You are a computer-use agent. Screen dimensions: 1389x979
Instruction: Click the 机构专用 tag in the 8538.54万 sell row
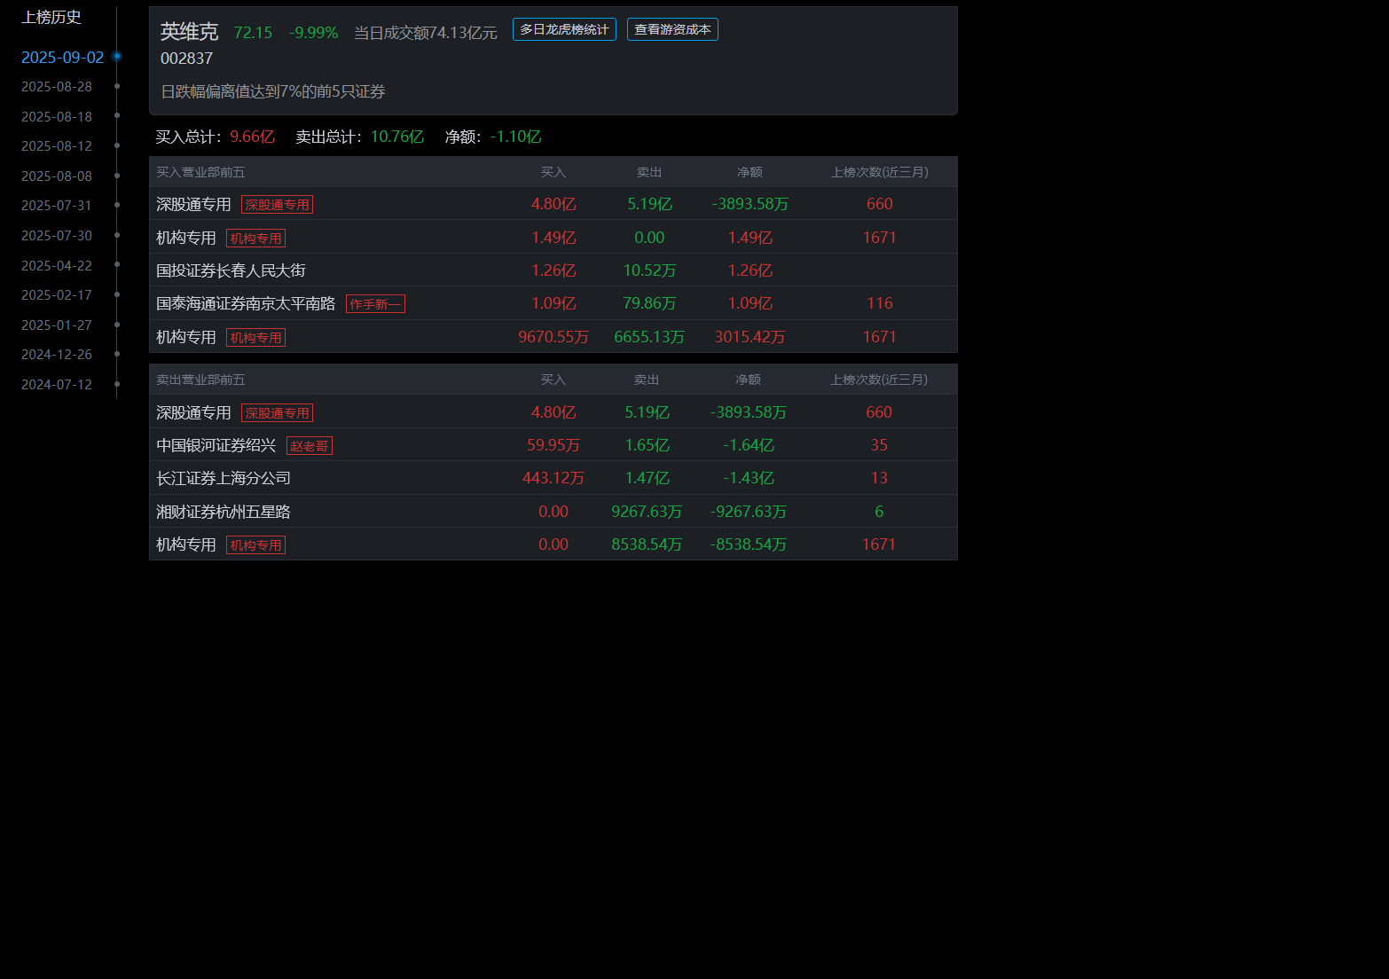point(255,545)
